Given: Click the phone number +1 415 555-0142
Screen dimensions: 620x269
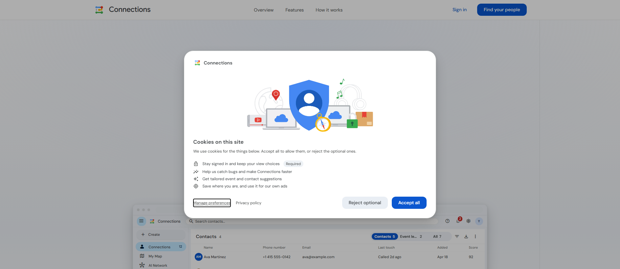Looking at the screenshot, I should point(277,257).
